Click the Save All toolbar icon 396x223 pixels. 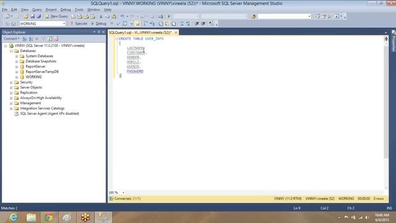[x=39, y=17]
